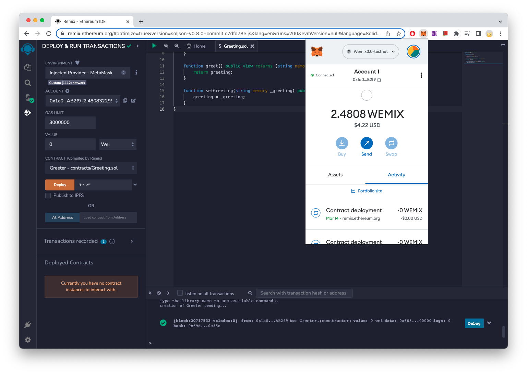
Task: Click the green Run script play icon
Action: tap(154, 46)
